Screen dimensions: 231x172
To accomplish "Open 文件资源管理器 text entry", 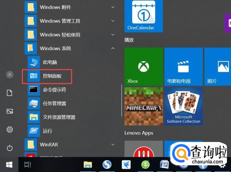I will click(59, 117).
